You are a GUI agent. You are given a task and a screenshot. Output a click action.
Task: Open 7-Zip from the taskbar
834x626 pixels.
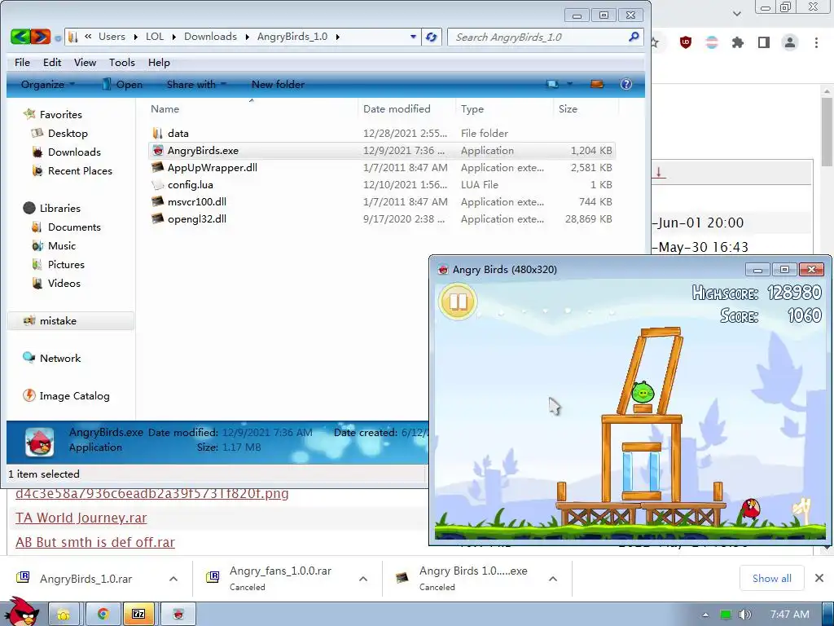138,615
